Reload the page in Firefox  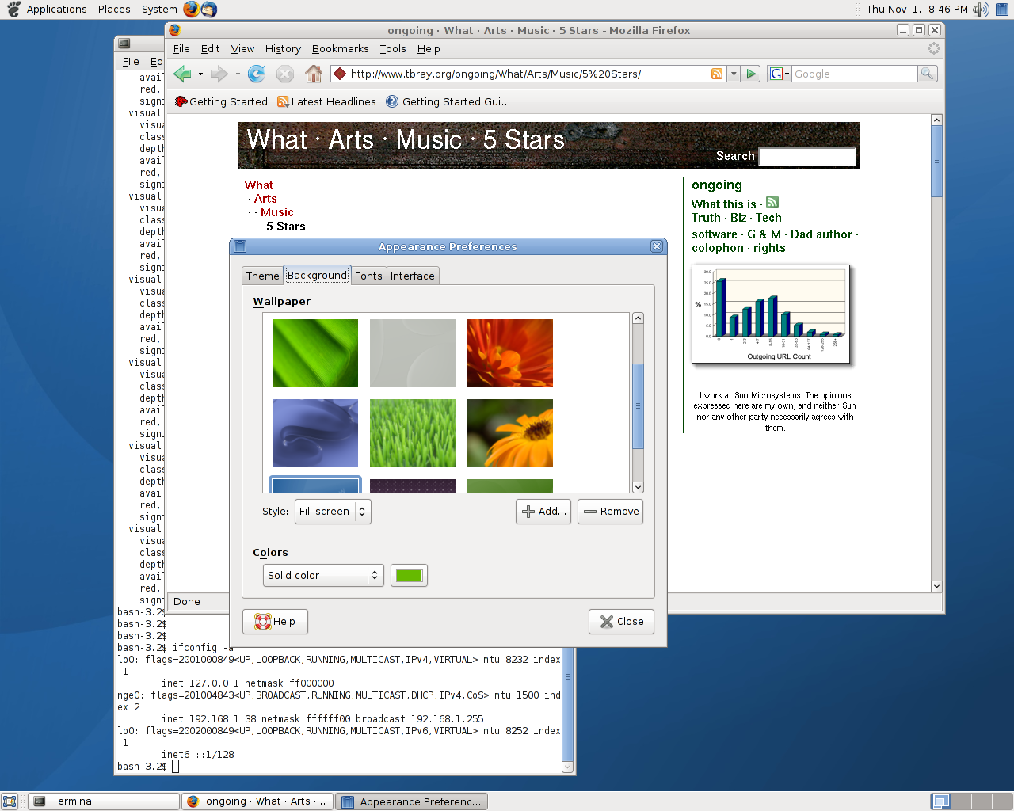pos(257,74)
